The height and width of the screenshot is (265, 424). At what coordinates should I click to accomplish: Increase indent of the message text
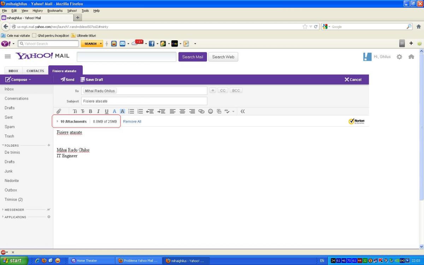pyautogui.click(x=161, y=111)
